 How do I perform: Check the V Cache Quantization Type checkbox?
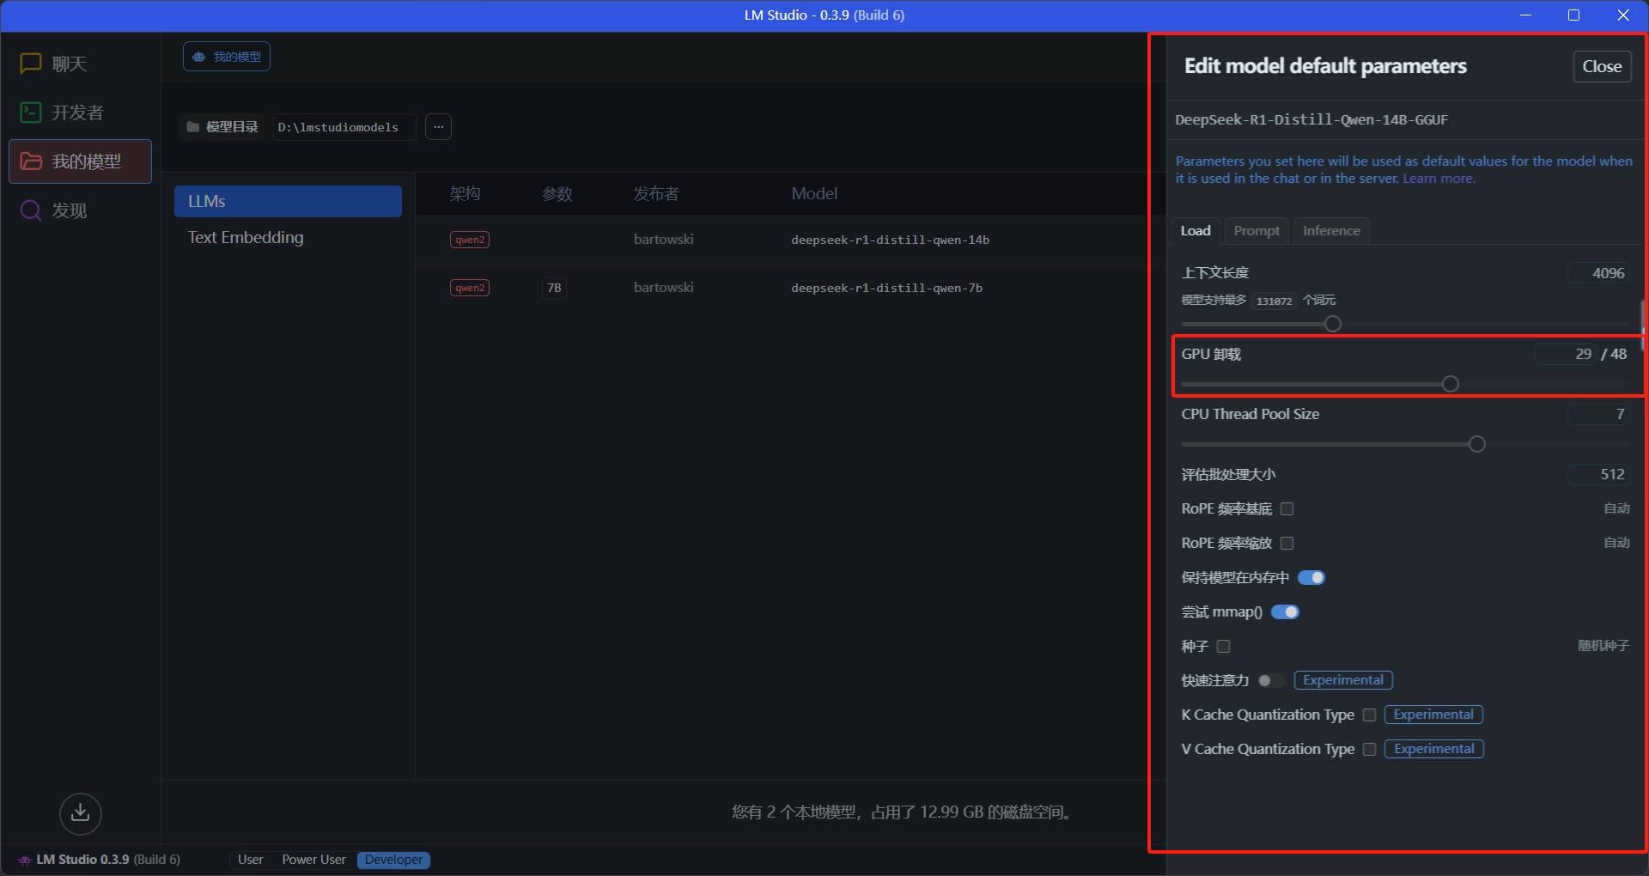coord(1369,750)
